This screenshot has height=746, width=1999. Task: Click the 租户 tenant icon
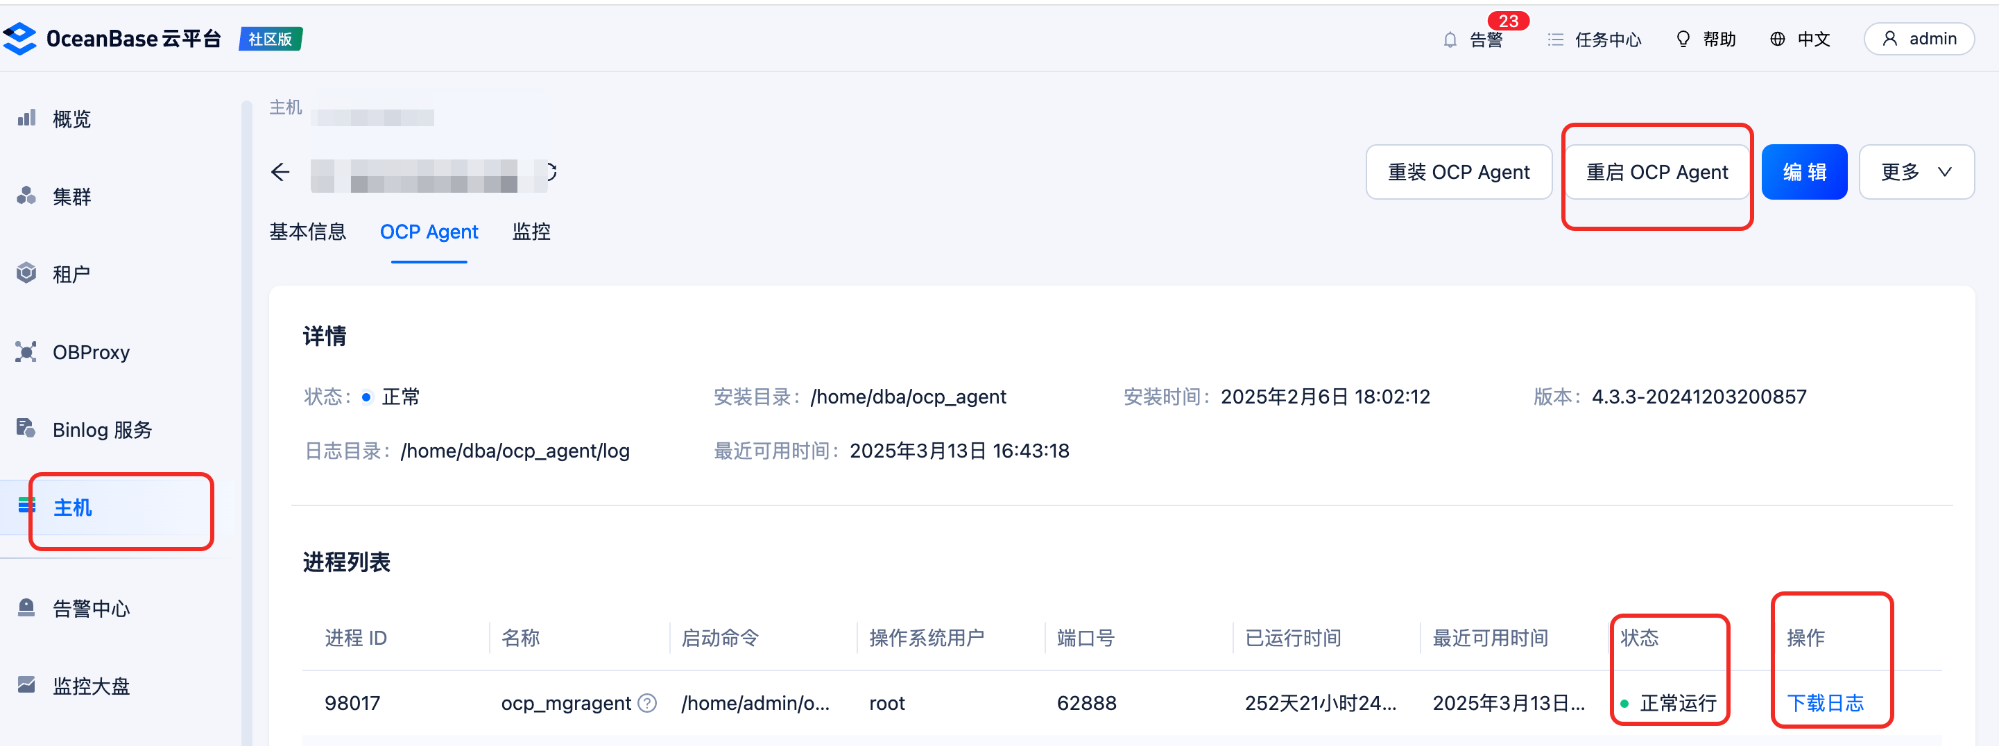pyautogui.click(x=26, y=273)
